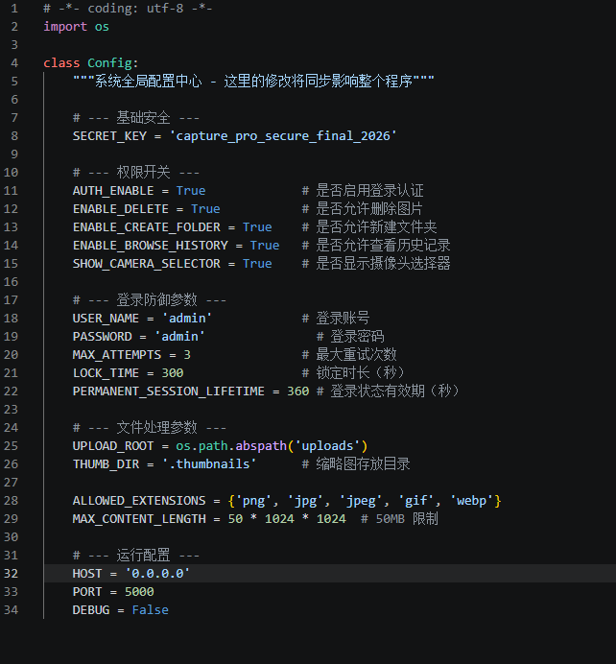
Task: Click the LOCK_TIME value 300
Action: tap(172, 373)
